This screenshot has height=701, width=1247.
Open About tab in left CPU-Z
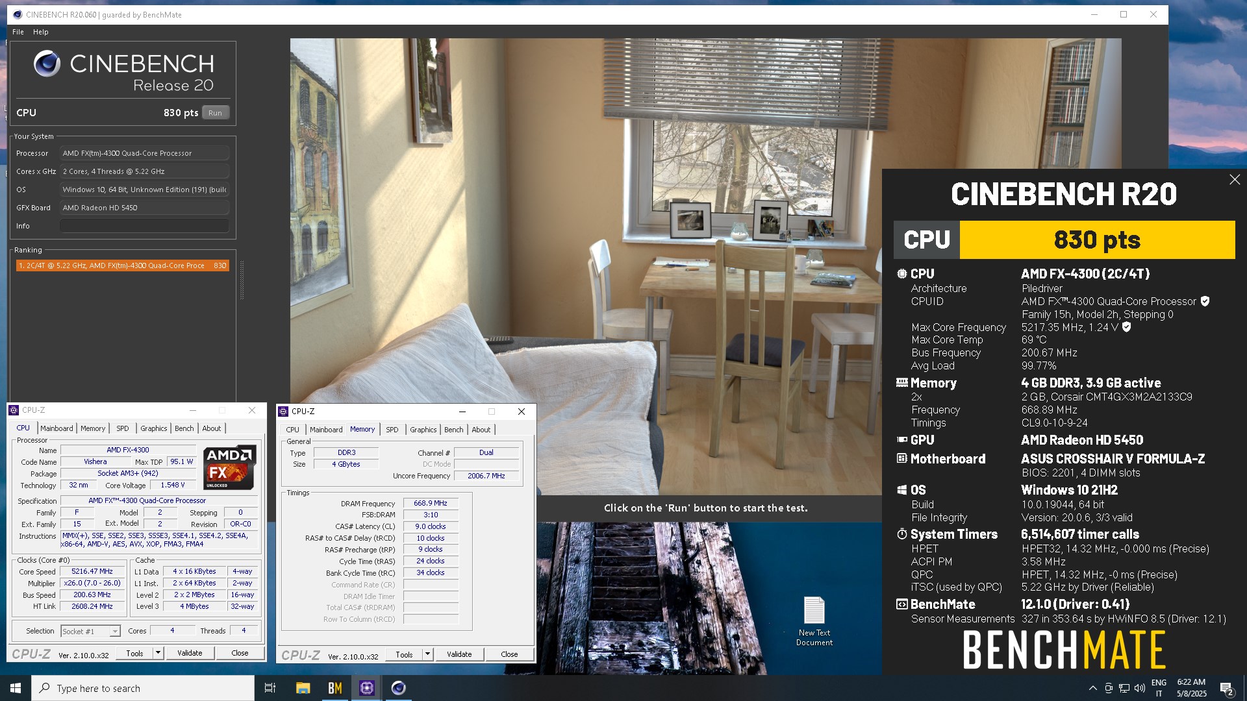tap(212, 428)
